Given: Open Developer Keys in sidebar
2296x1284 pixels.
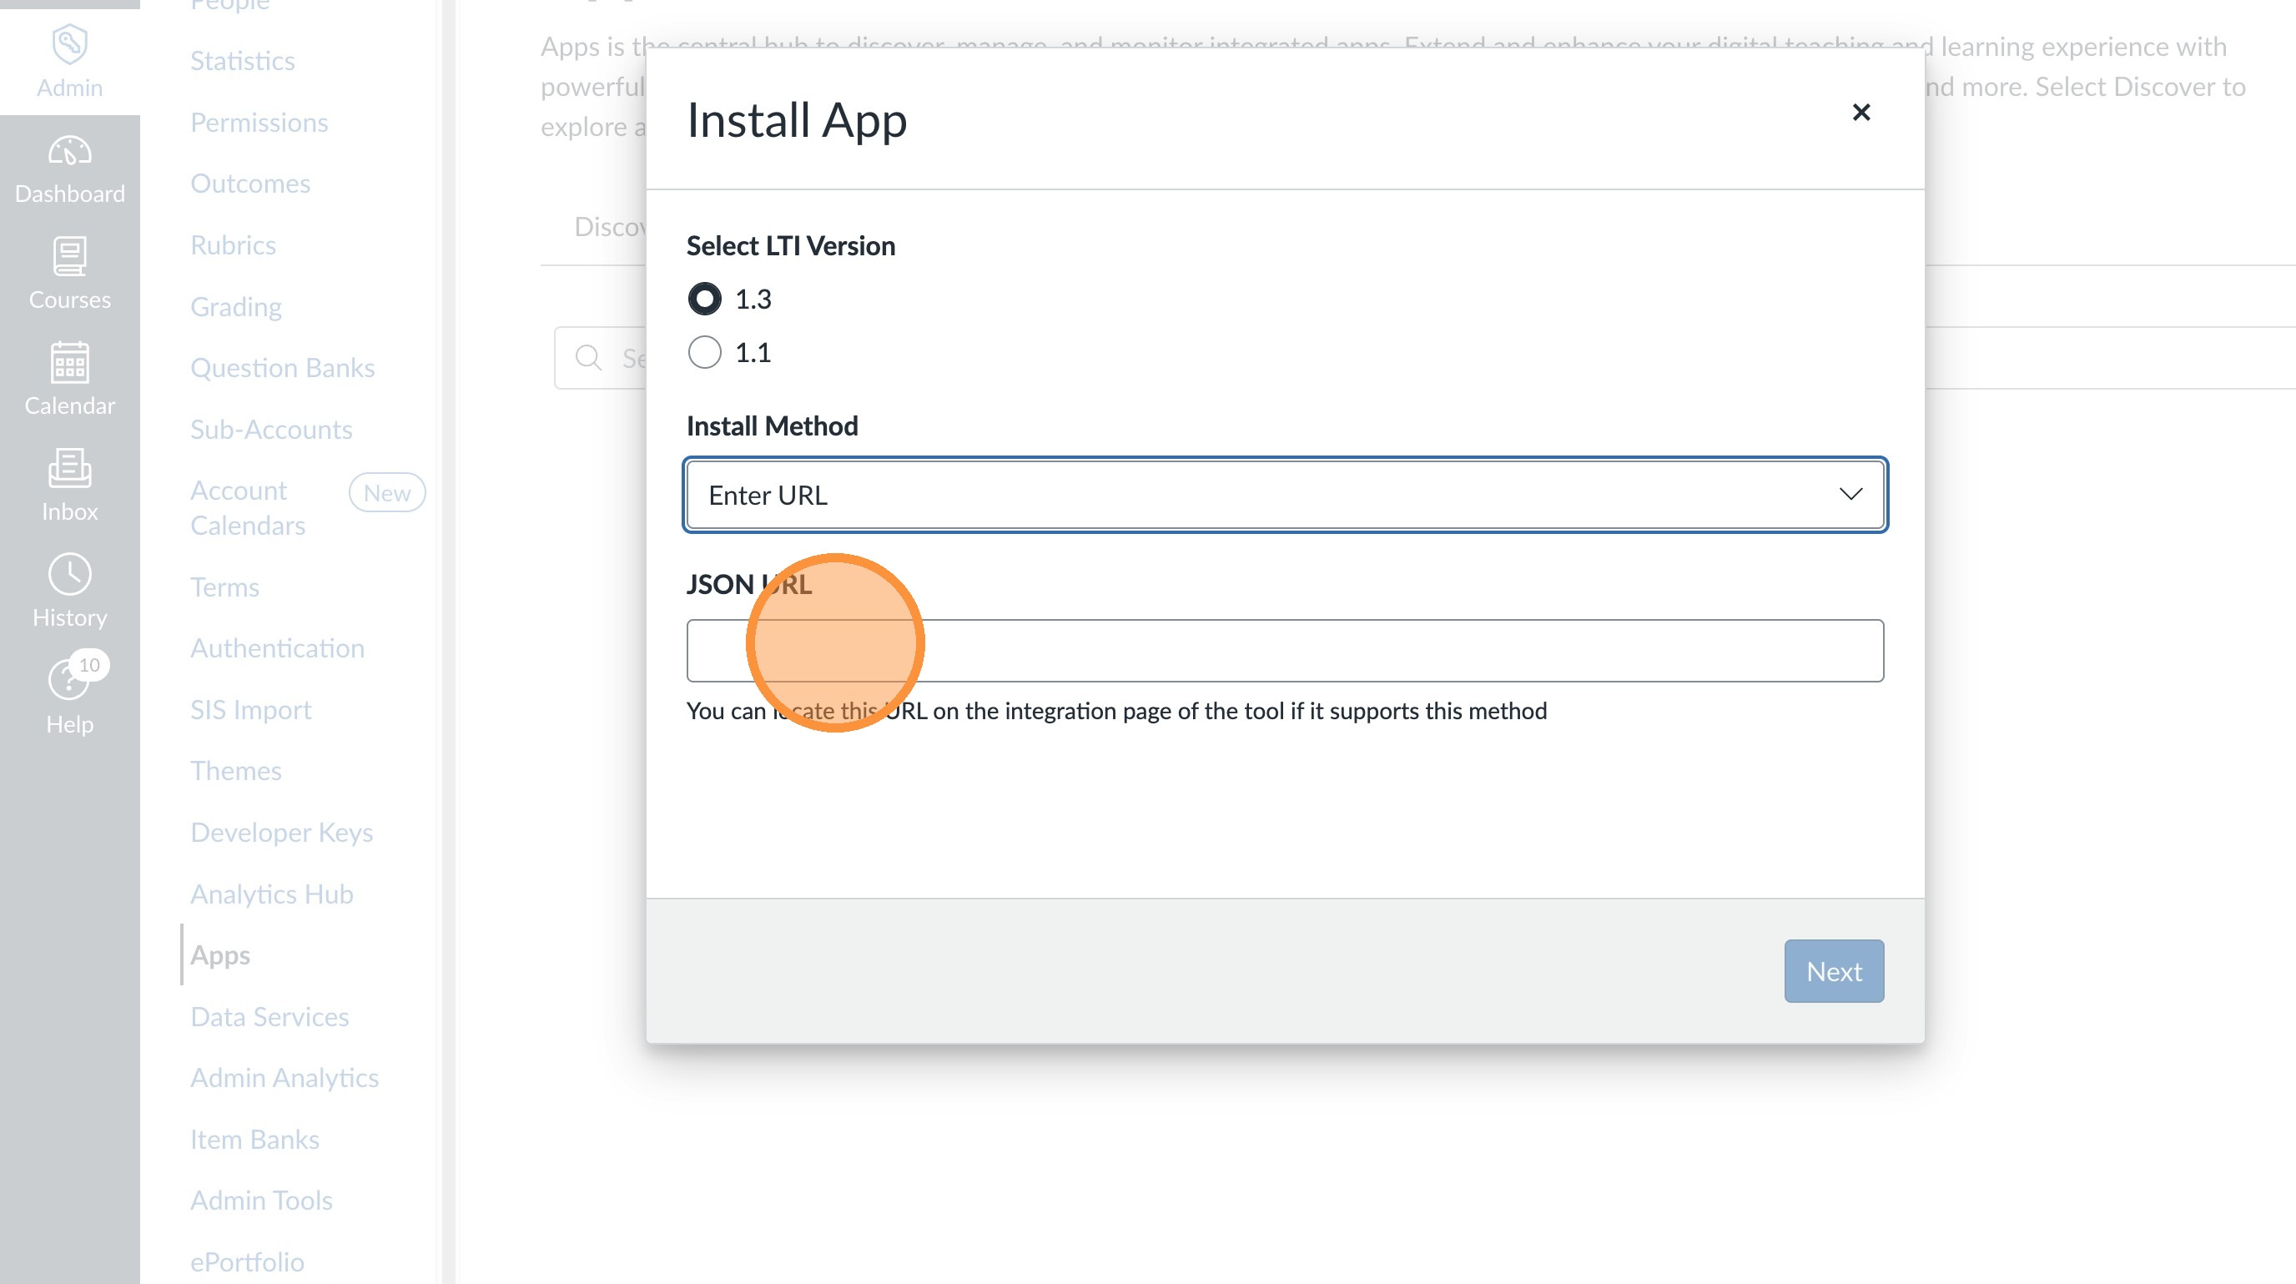Looking at the screenshot, I should pyautogui.click(x=282, y=833).
